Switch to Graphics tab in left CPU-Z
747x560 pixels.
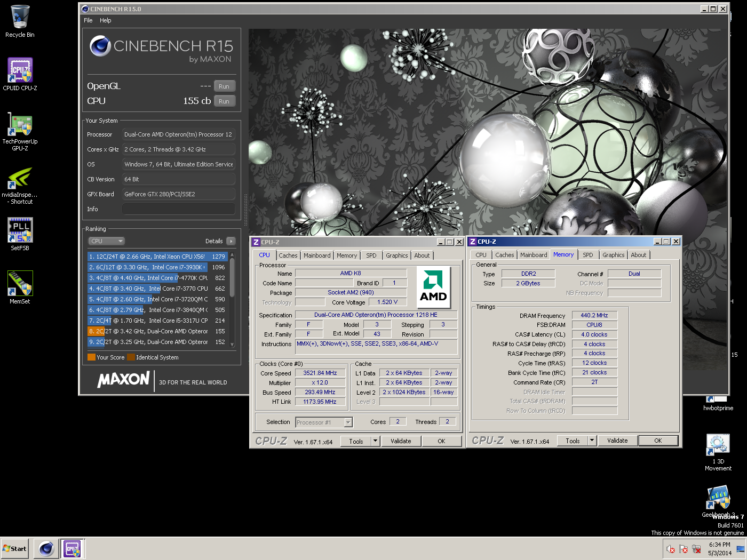click(397, 255)
